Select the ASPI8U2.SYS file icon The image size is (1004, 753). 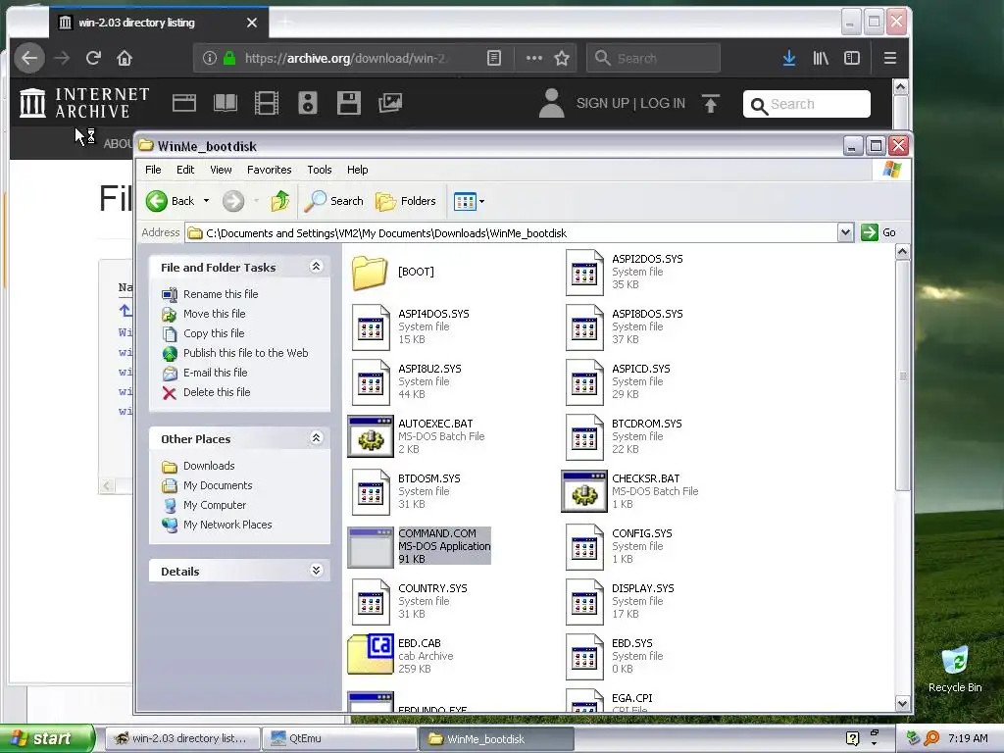[371, 383]
